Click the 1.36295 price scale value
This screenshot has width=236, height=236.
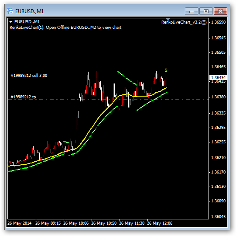[x=219, y=128]
